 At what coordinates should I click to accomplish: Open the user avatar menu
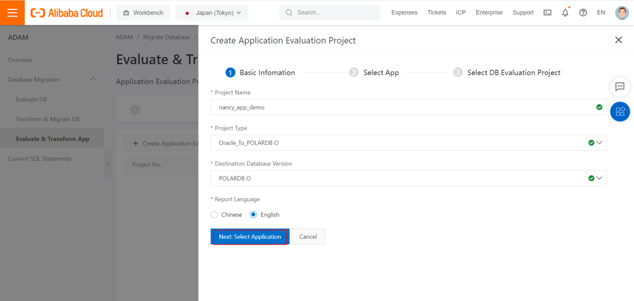(622, 13)
